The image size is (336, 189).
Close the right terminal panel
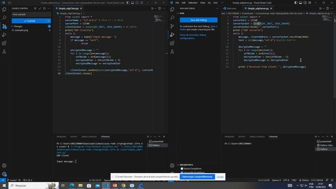[x=332, y=136]
